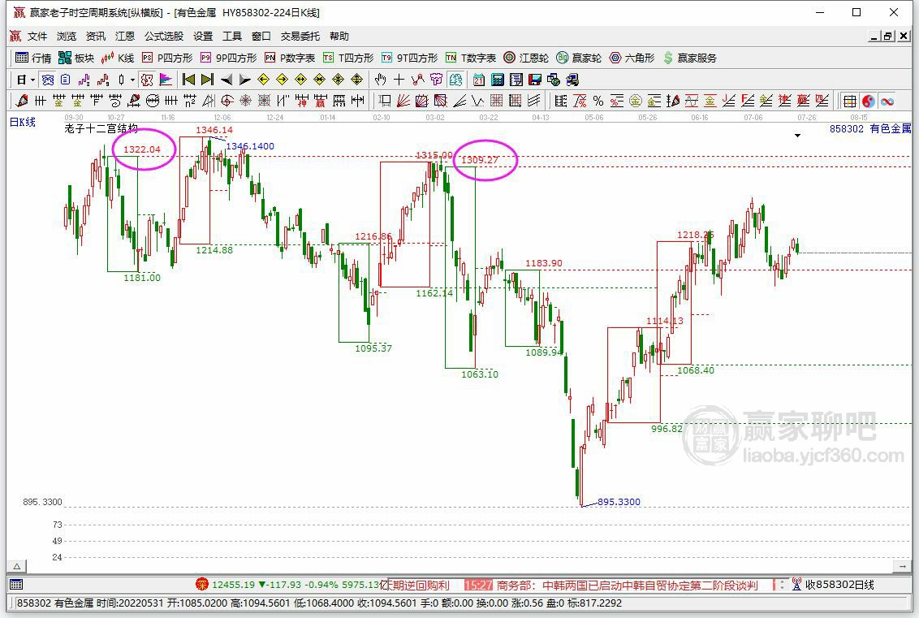
Task: Open the 江恩 menu
Action: (125, 37)
